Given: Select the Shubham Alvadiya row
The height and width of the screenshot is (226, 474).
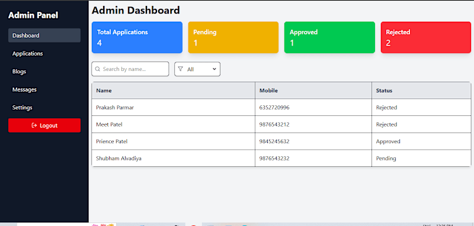Looking at the screenshot, I should (x=281, y=158).
